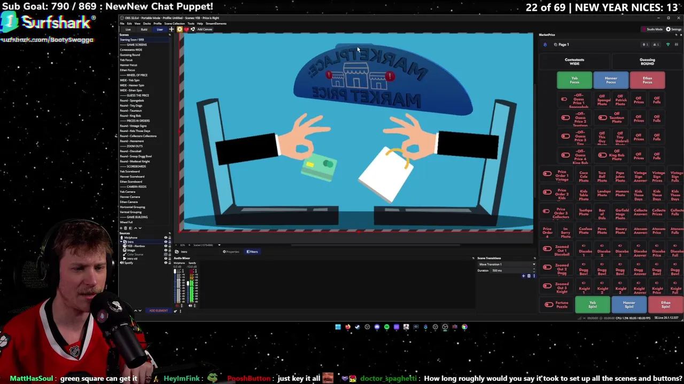Toggle the Off Tauntaun Photo switch
684x384 pixels.
(603, 118)
